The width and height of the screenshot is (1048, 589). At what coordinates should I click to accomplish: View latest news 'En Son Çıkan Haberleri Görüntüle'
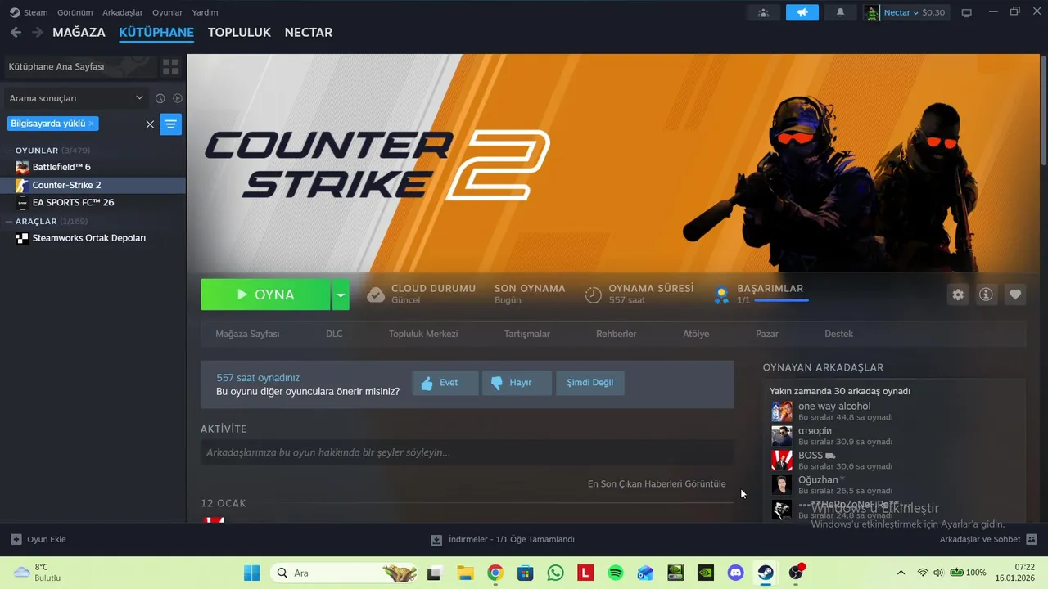[657, 483]
